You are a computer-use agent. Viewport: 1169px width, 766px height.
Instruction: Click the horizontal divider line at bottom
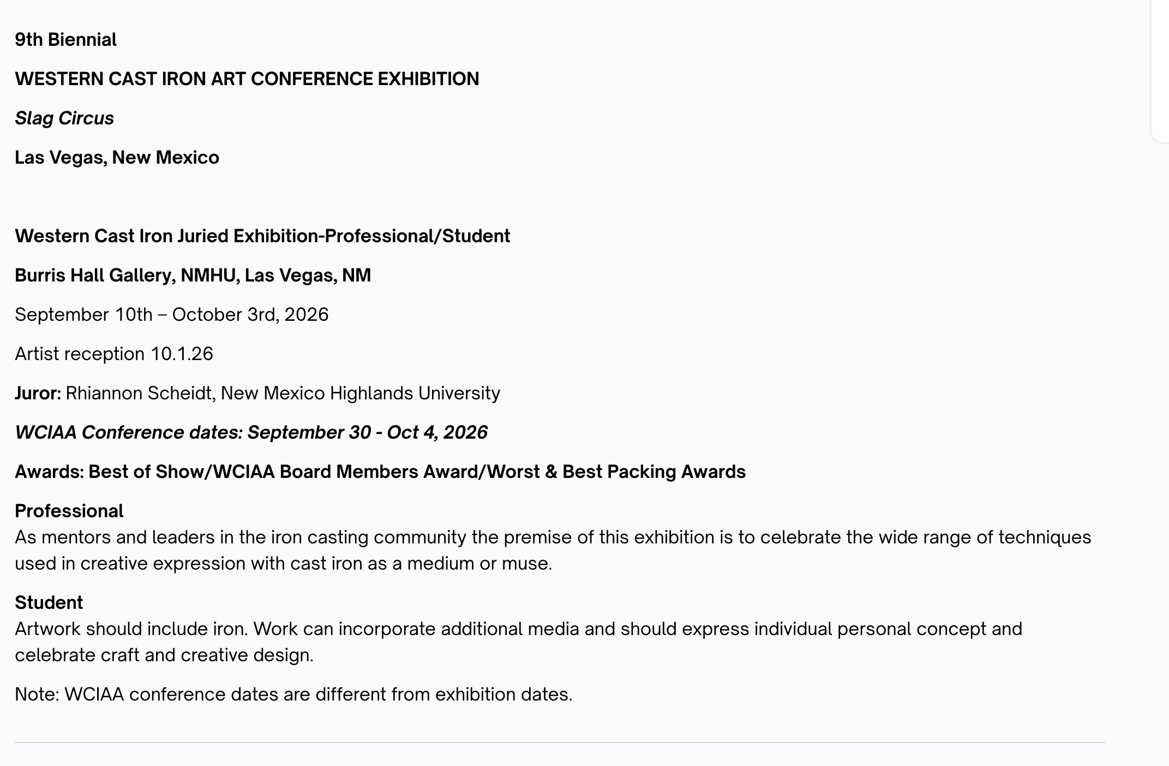click(560, 743)
